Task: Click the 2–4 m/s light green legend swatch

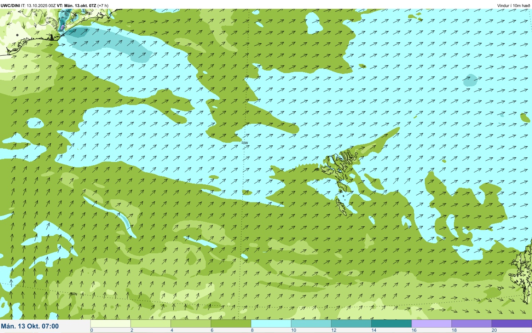Action: (151, 323)
